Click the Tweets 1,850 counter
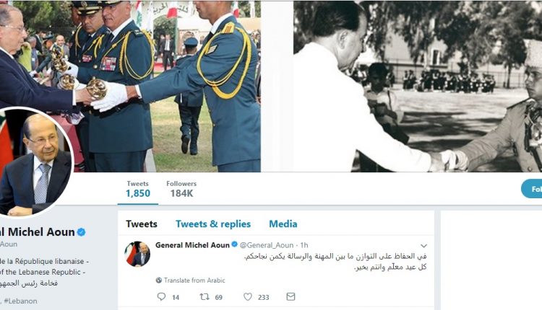This screenshot has width=542, height=310. pyautogui.click(x=137, y=189)
